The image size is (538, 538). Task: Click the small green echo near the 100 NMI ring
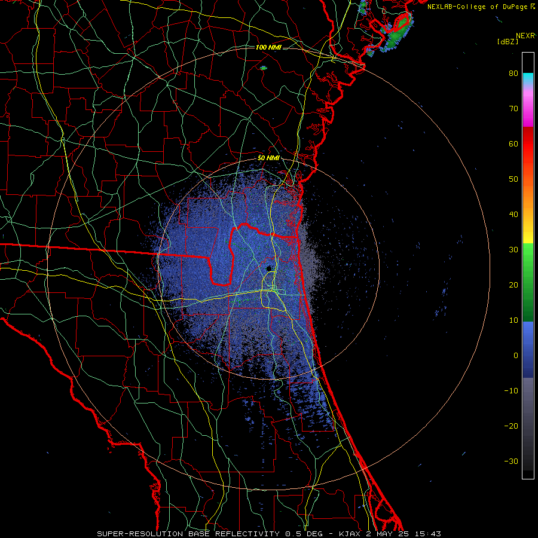pos(263,68)
